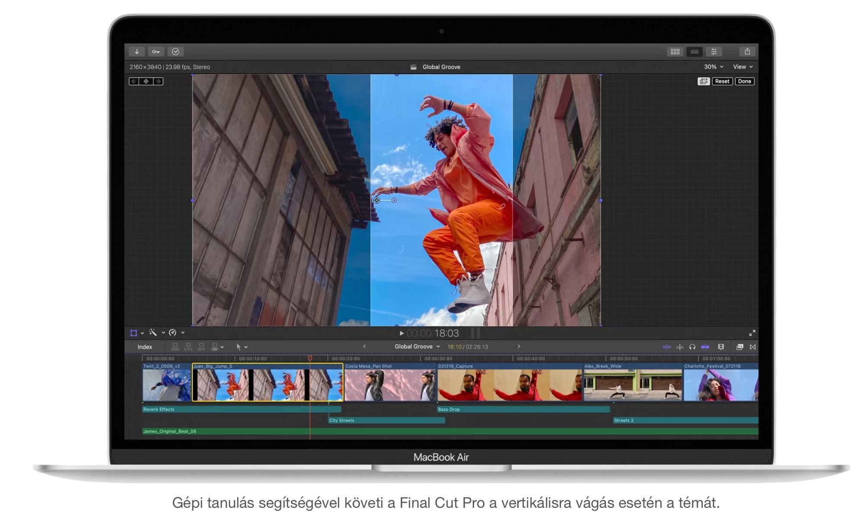
Task: Toggle the Snapping button in timeline toolbar
Action: (705, 347)
